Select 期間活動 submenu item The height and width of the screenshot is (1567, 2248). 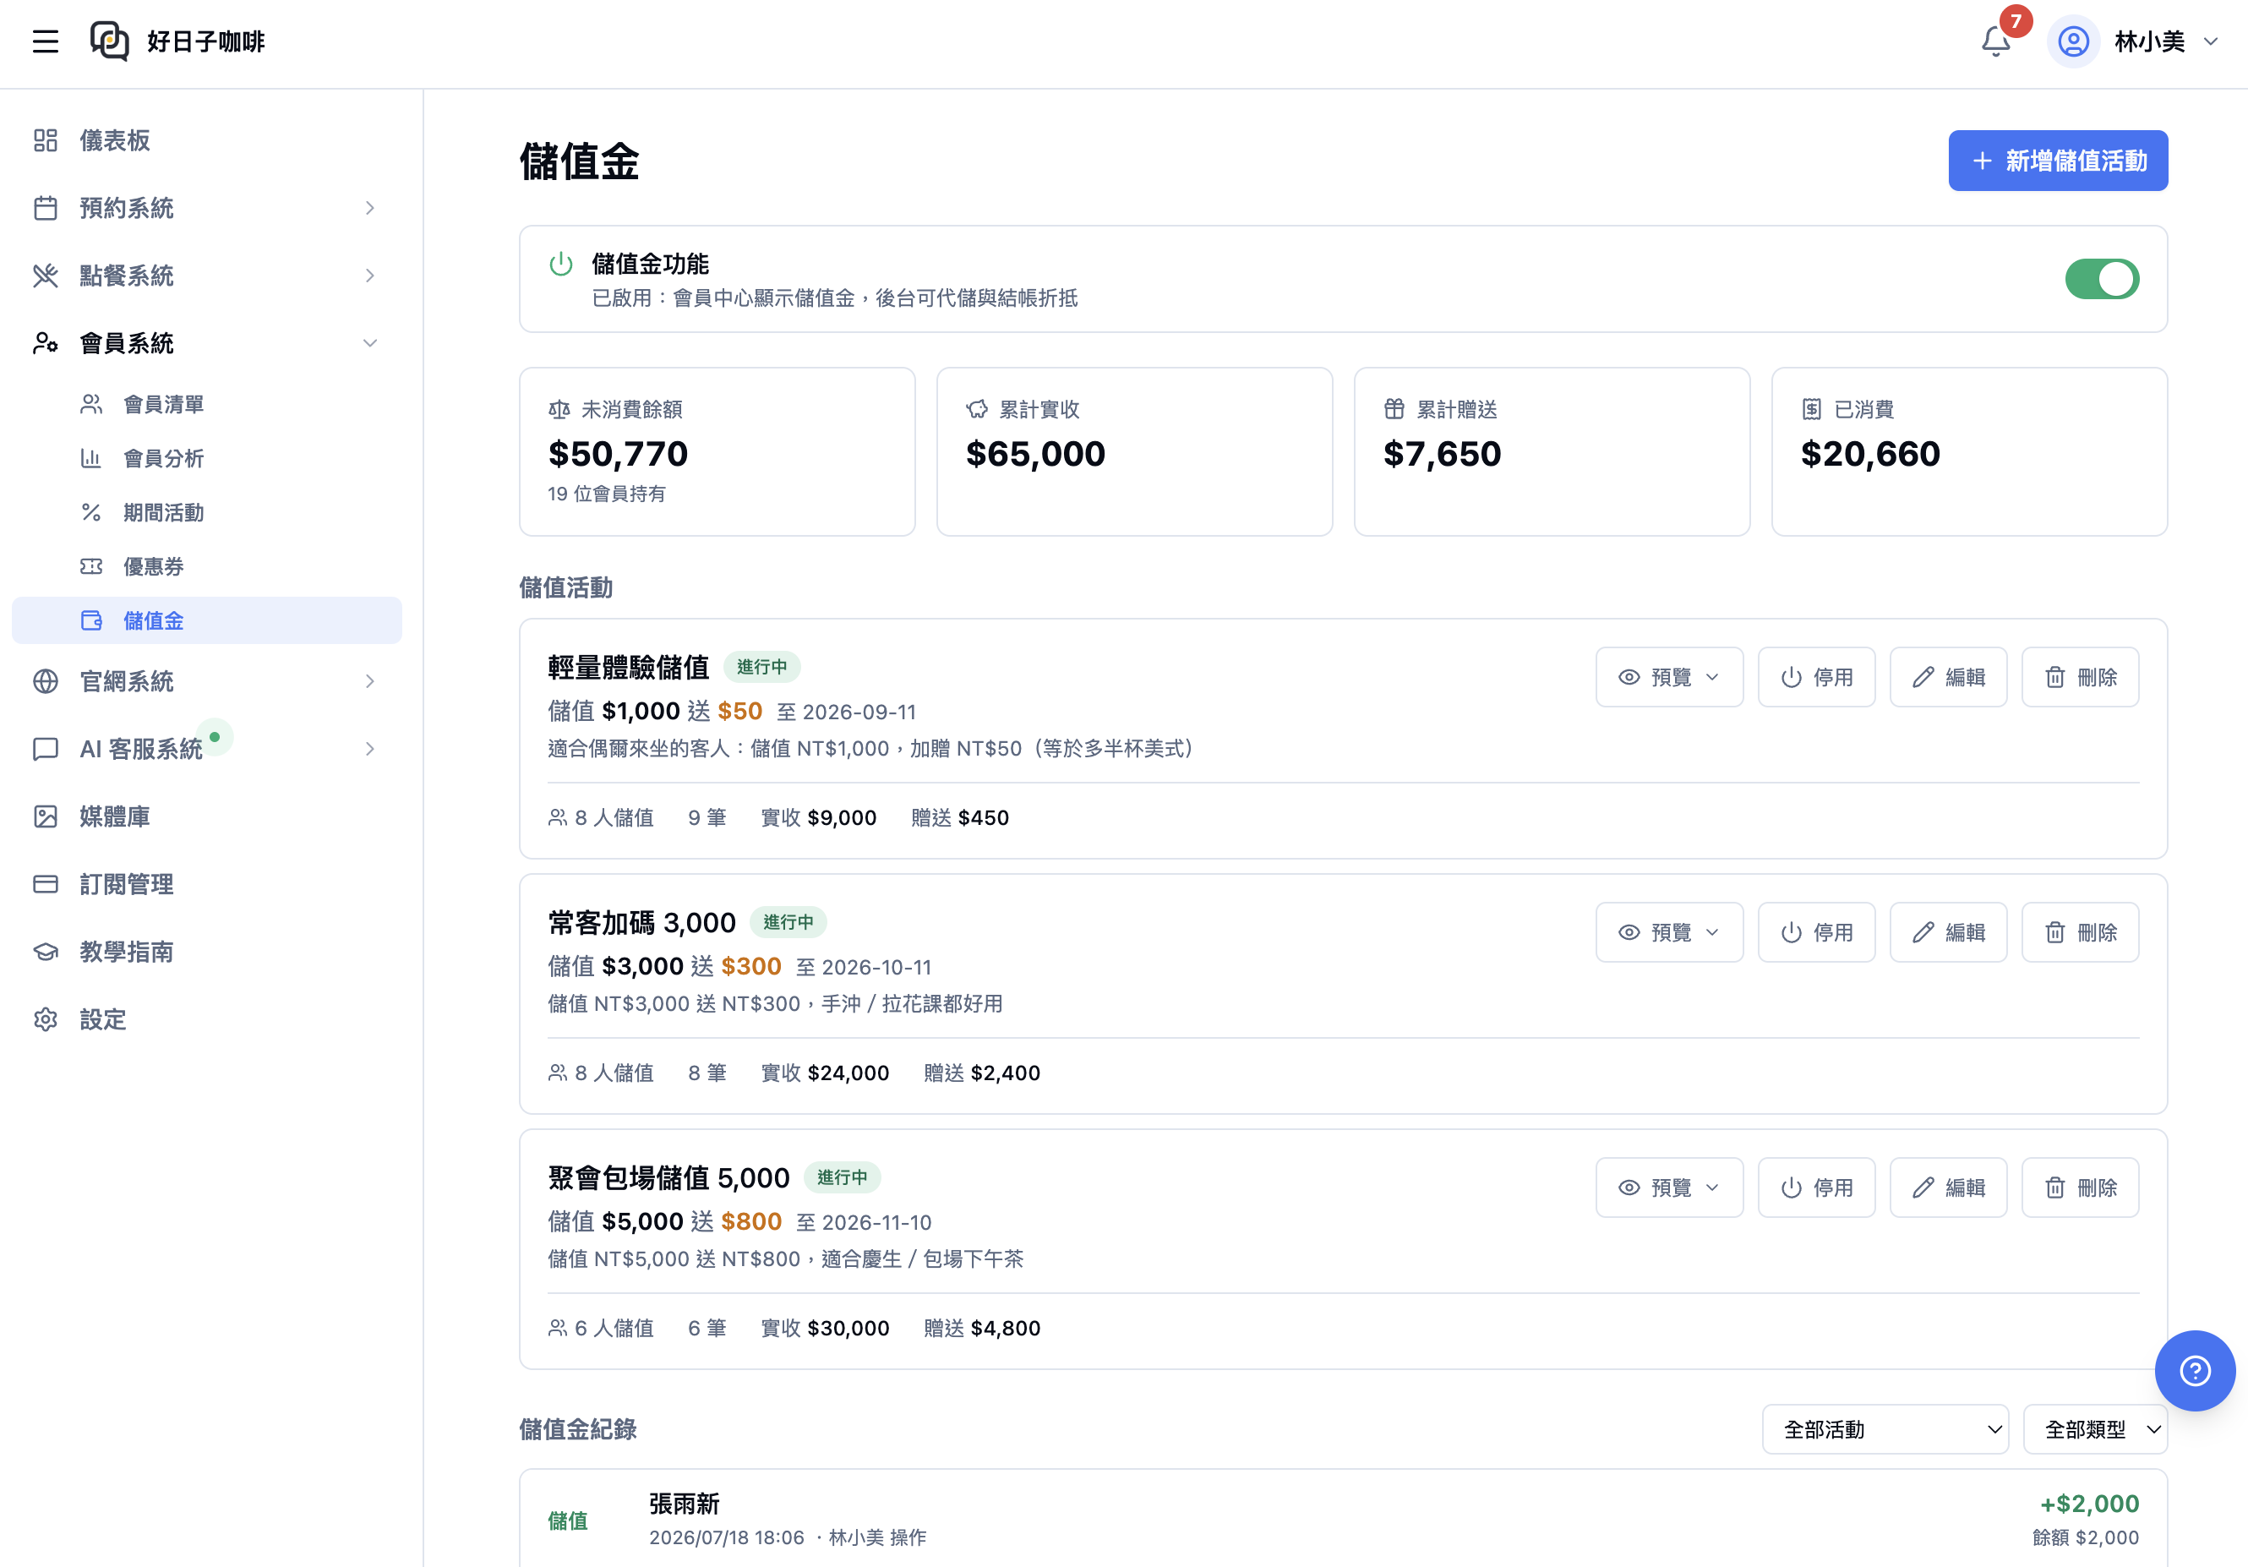coord(206,512)
